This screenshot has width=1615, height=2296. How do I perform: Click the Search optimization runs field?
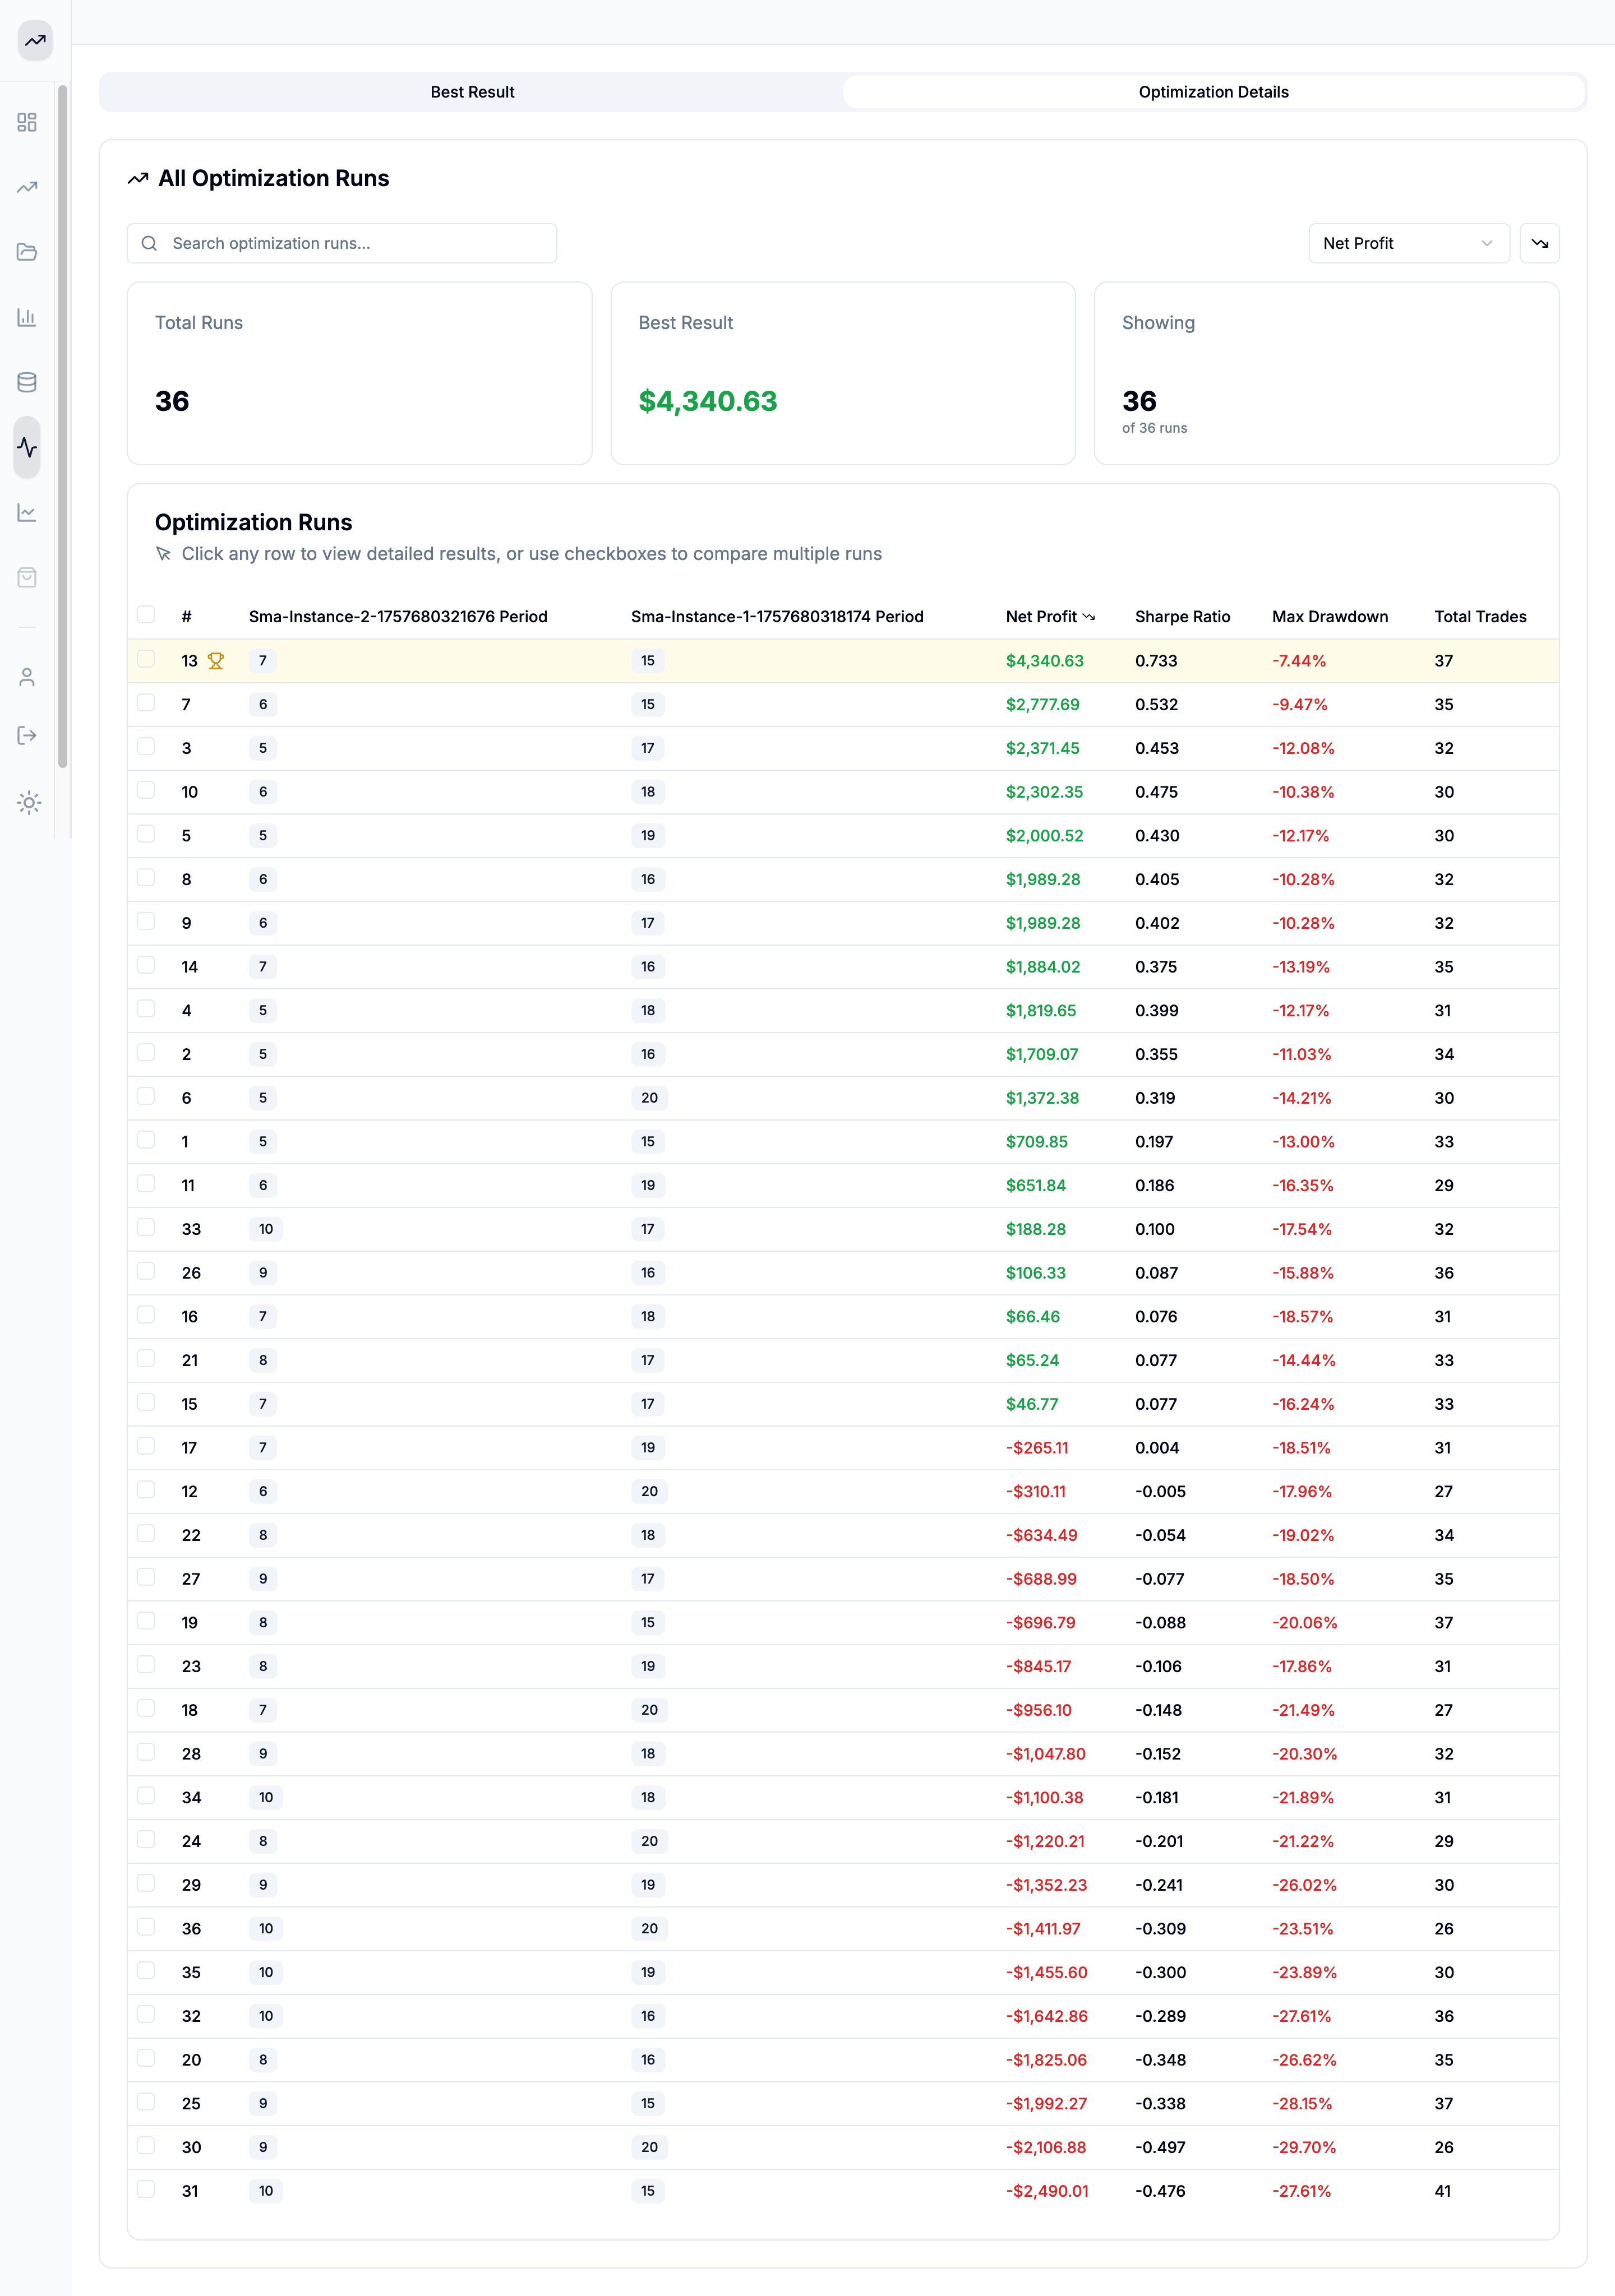[x=342, y=243]
